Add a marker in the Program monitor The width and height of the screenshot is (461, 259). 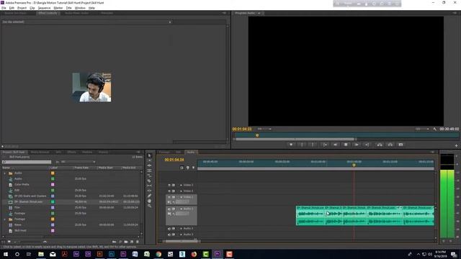click(291, 145)
